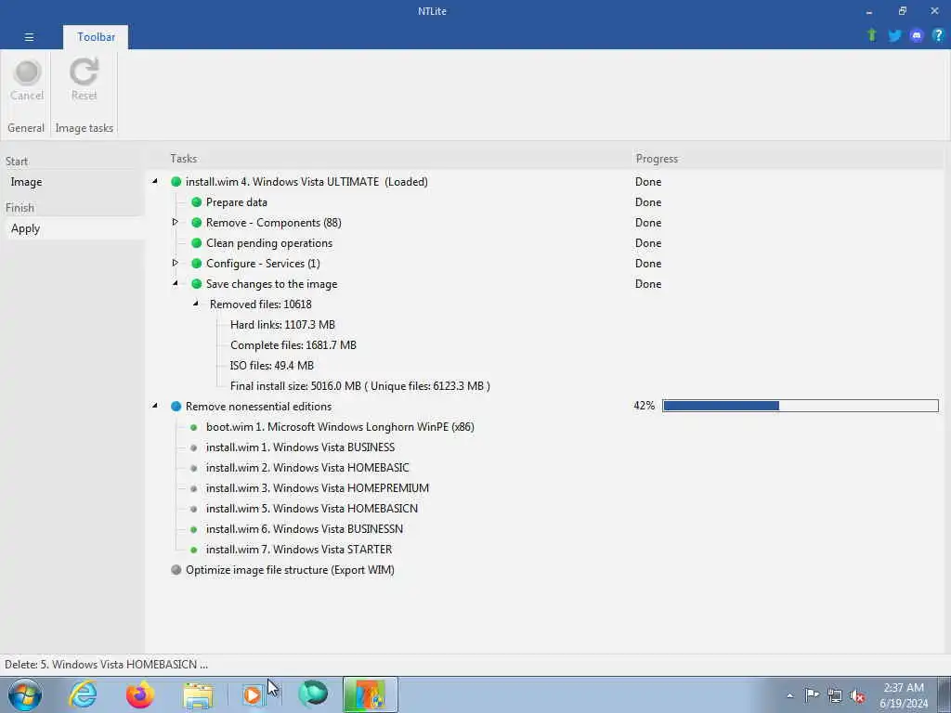Show hidden system tray icons
This screenshot has height=713, width=951.
[789, 696]
